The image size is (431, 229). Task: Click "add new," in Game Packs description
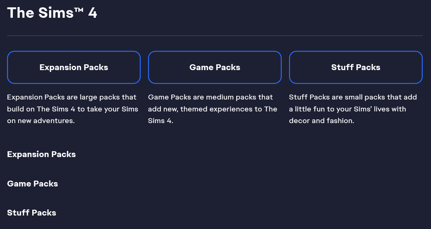click(x=162, y=109)
